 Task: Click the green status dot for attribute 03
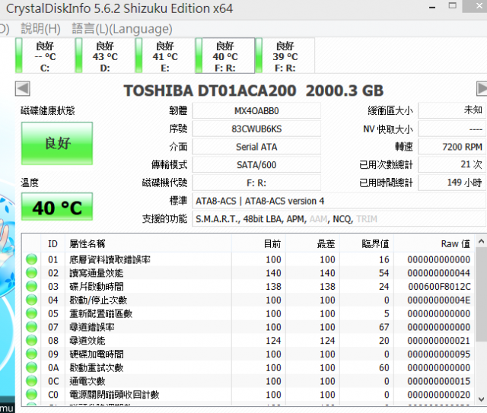[x=31, y=286]
